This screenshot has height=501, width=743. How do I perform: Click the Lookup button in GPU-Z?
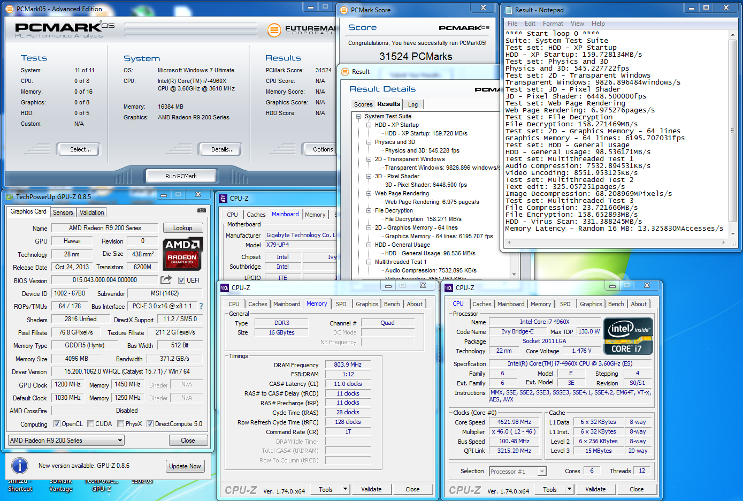point(182,228)
